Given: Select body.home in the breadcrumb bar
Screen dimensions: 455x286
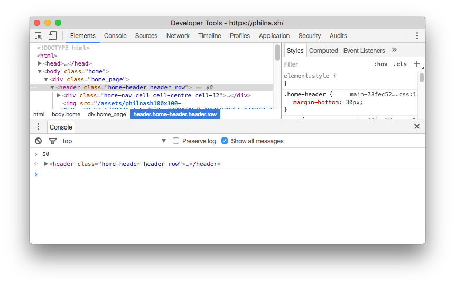Looking at the screenshot, I should click(x=66, y=114).
